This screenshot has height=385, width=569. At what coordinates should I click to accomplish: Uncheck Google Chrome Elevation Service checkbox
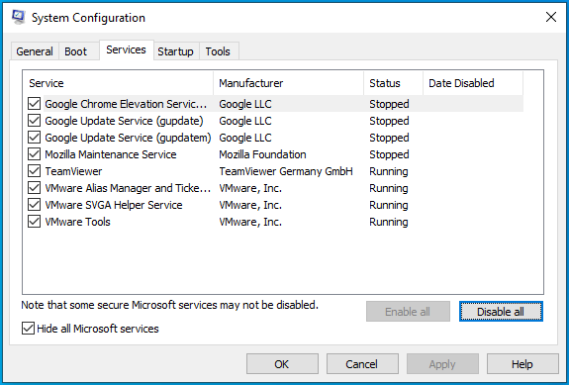[x=34, y=104]
